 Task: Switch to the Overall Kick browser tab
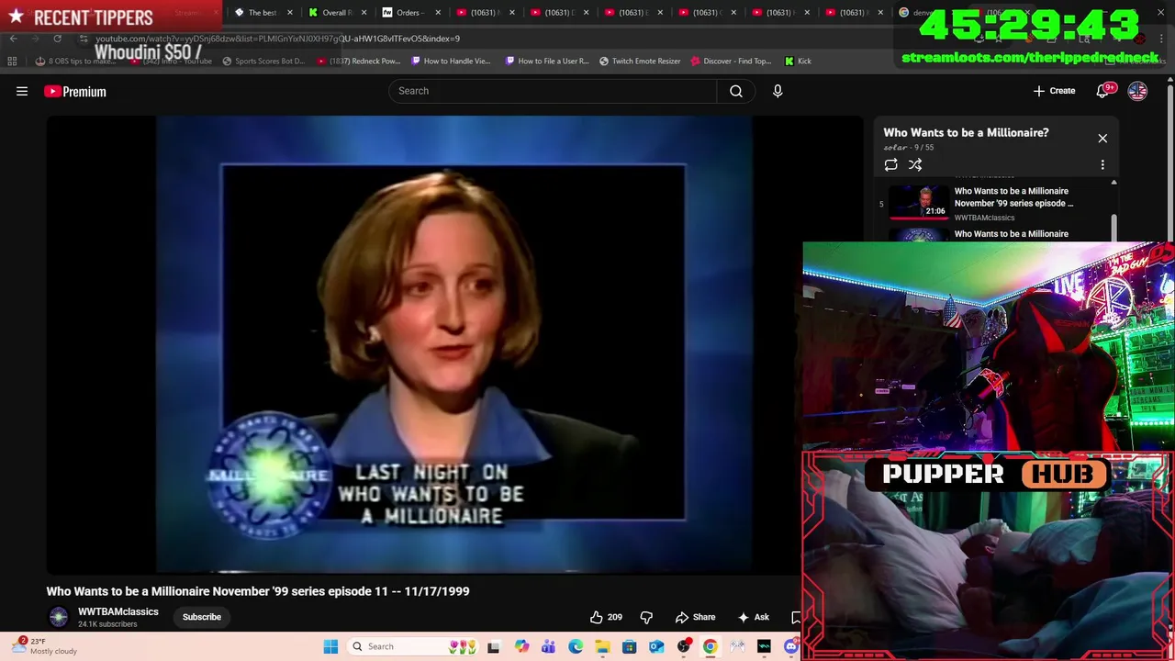(335, 12)
